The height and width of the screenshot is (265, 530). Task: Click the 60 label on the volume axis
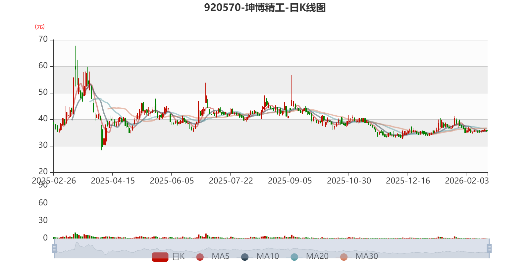pyautogui.click(x=43, y=203)
